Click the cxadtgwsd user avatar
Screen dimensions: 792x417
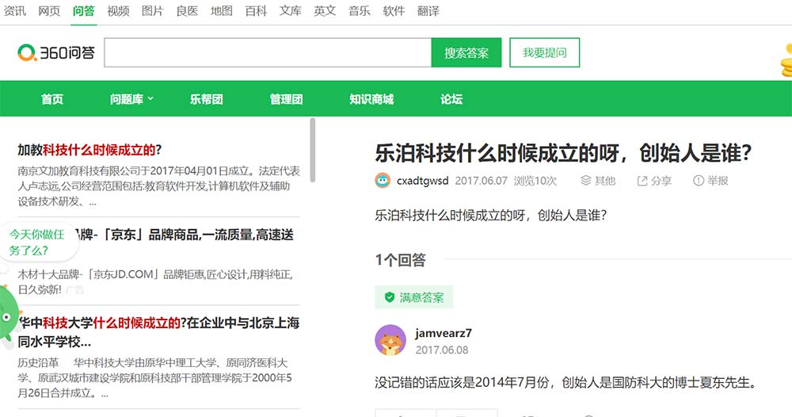(x=383, y=181)
